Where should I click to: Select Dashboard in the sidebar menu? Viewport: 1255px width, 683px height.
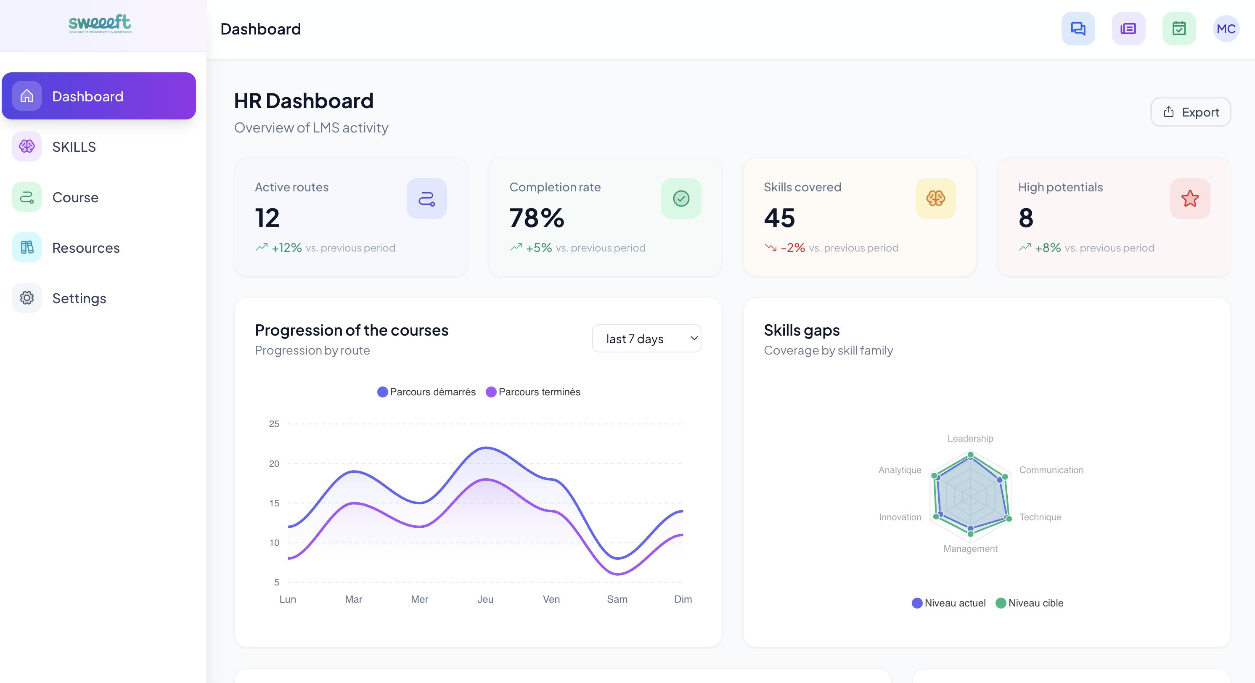[x=98, y=96]
